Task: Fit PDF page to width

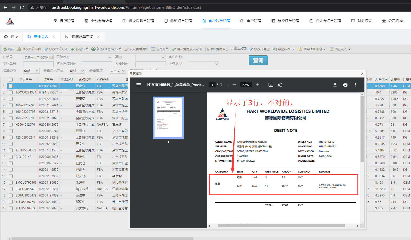Action: click(x=271, y=85)
